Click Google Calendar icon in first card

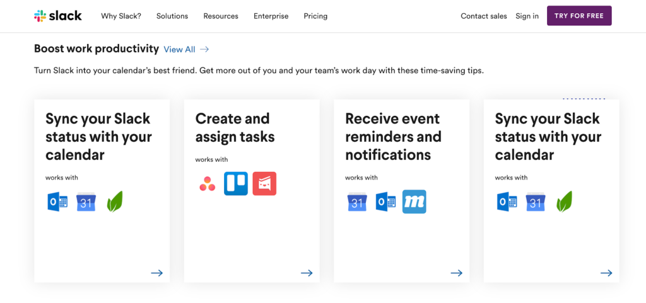[86, 202]
